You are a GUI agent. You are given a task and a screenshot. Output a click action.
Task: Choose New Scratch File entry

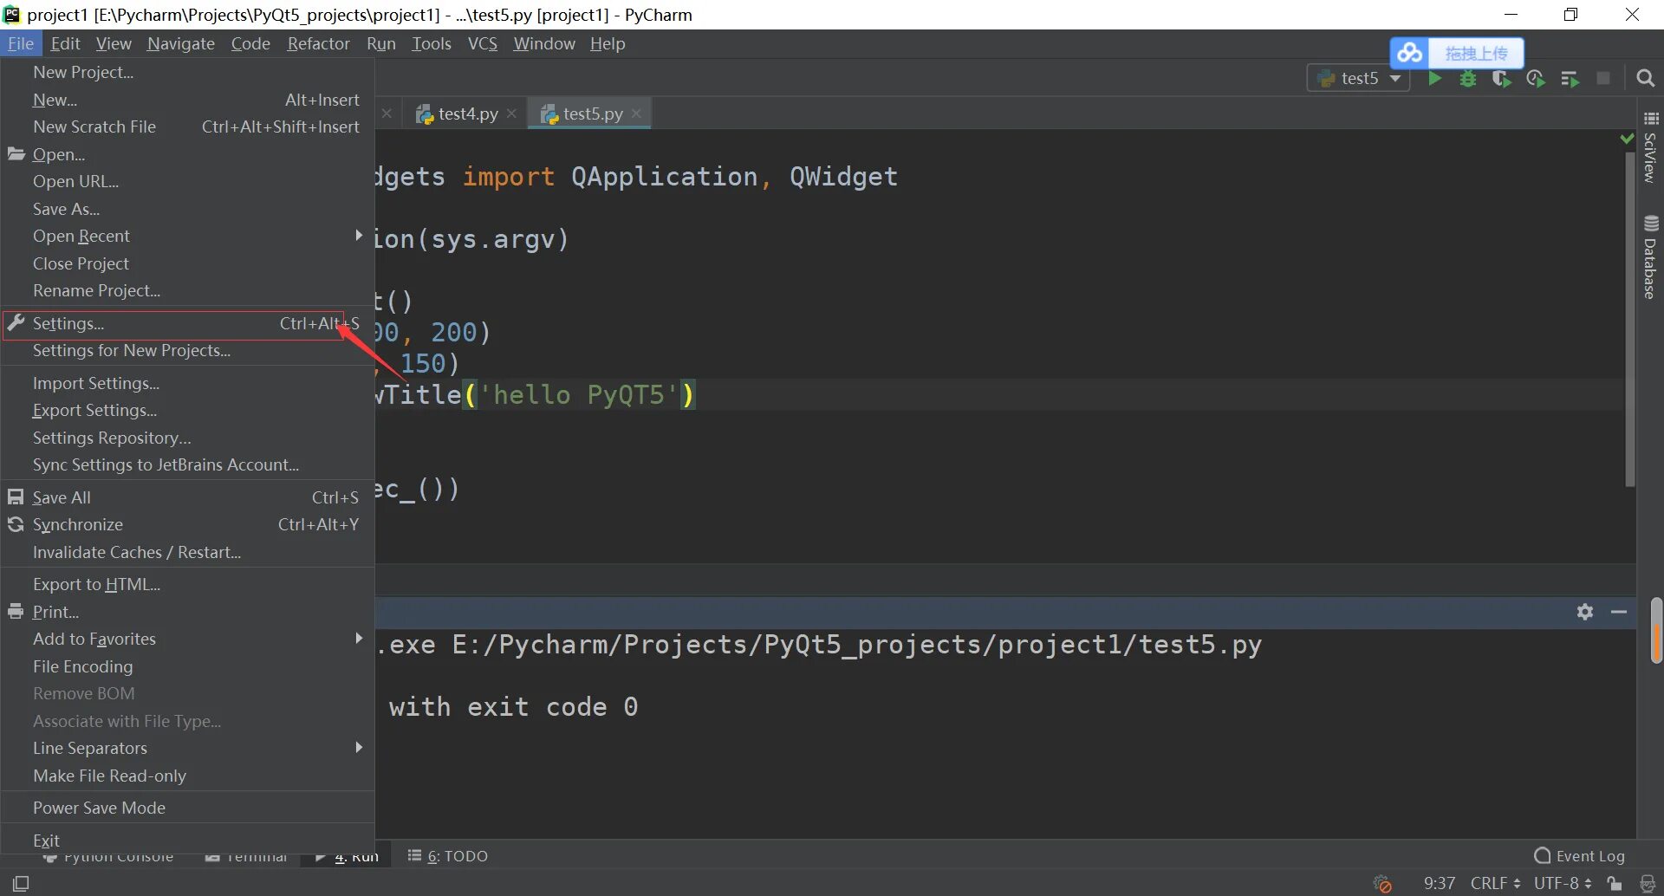tap(187, 127)
